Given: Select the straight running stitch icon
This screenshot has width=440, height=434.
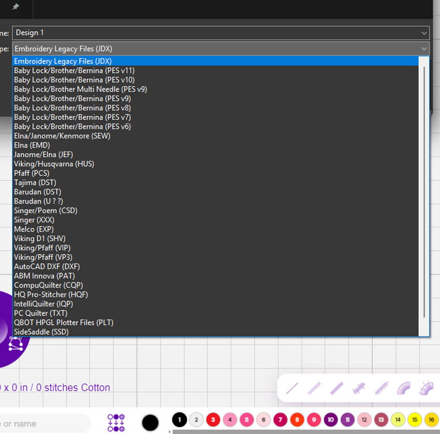Looking at the screenshot, I should point(291,388).
